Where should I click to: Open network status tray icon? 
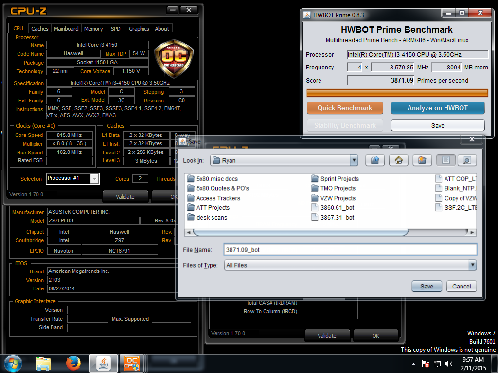click(437, 364)
